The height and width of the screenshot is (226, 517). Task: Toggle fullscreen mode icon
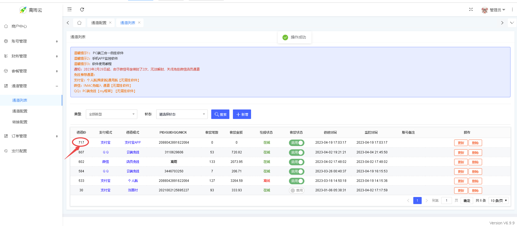tap(471, 9)
